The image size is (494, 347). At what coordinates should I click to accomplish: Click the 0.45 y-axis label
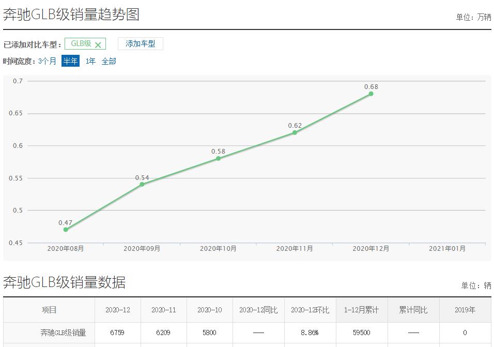pos(16,243)
